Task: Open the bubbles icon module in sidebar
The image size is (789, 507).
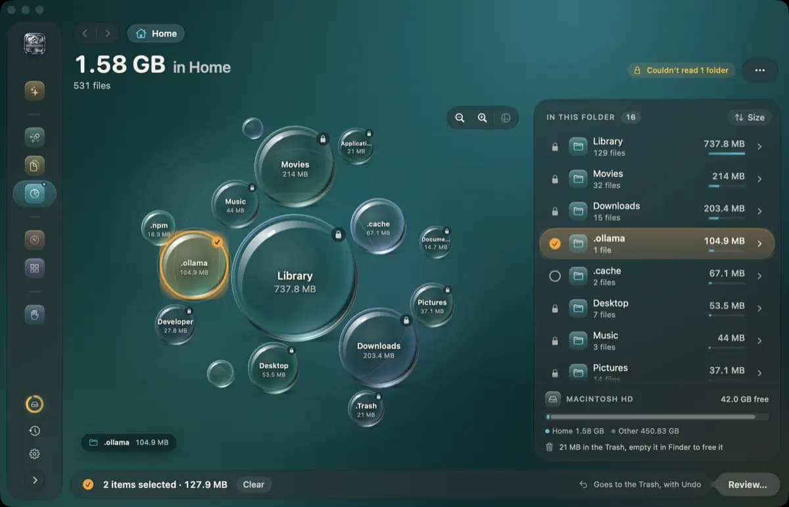Action: (35, 137)
